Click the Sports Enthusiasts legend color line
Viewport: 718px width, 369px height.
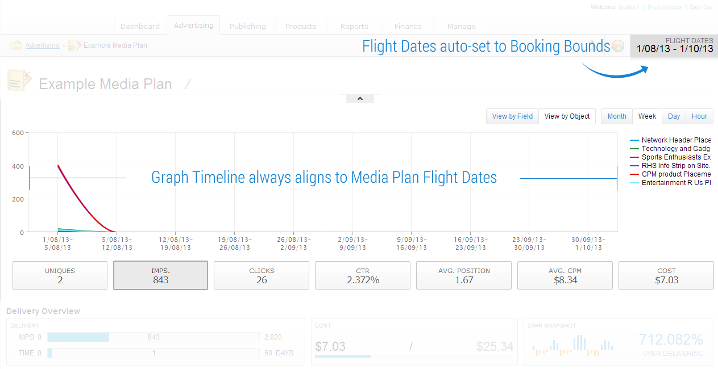(x=634, y=157)
